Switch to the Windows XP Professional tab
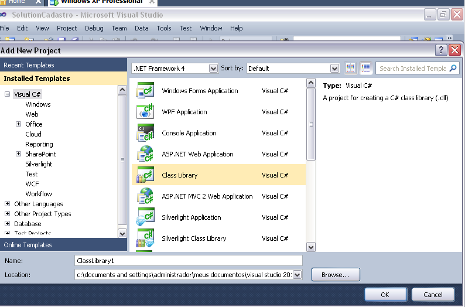This screenshot has width=465, height=307. 102,2
